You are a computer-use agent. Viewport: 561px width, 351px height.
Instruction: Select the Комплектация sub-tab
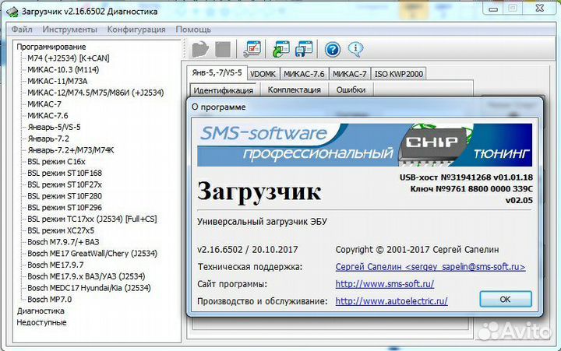[x=294, y=90]
